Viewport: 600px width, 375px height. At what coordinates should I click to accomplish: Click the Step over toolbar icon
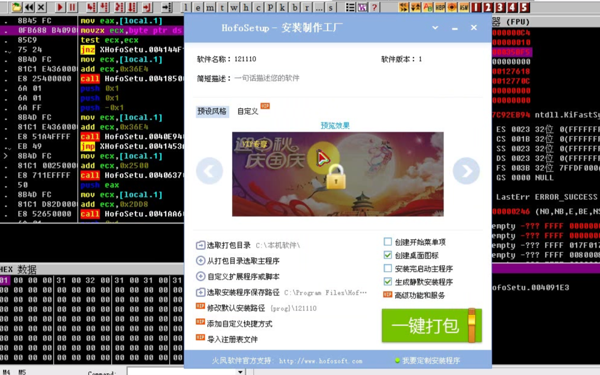pyautogui.click(x=104, y=7)
